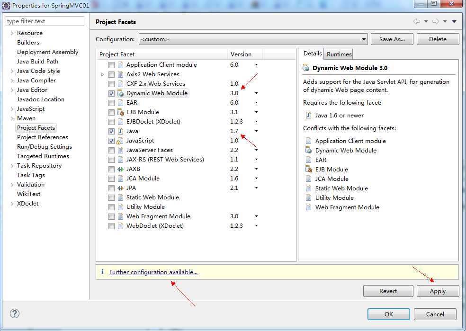Click the Delete configuration button
466x331 pixels.
pyautogui.click(x=438, y=39)
